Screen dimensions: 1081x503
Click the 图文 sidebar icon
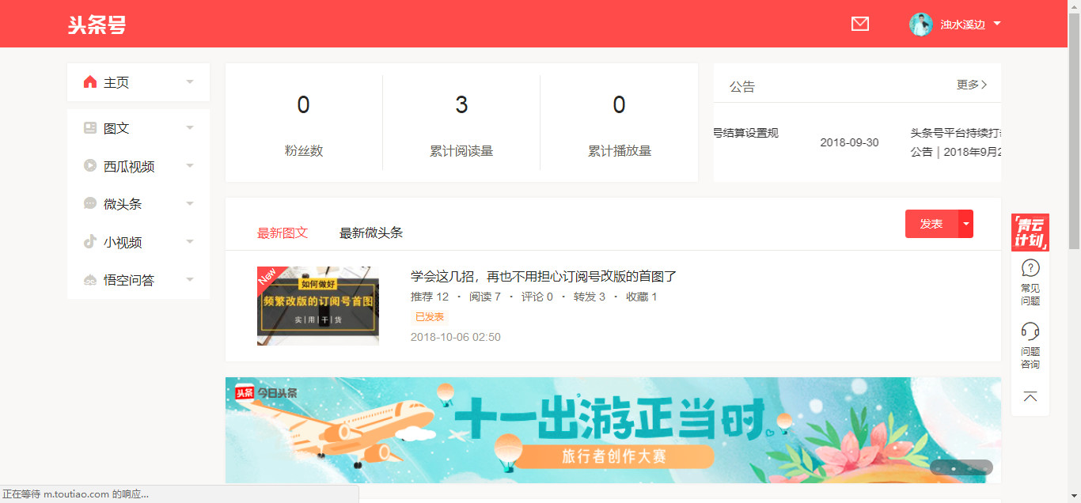90,128
